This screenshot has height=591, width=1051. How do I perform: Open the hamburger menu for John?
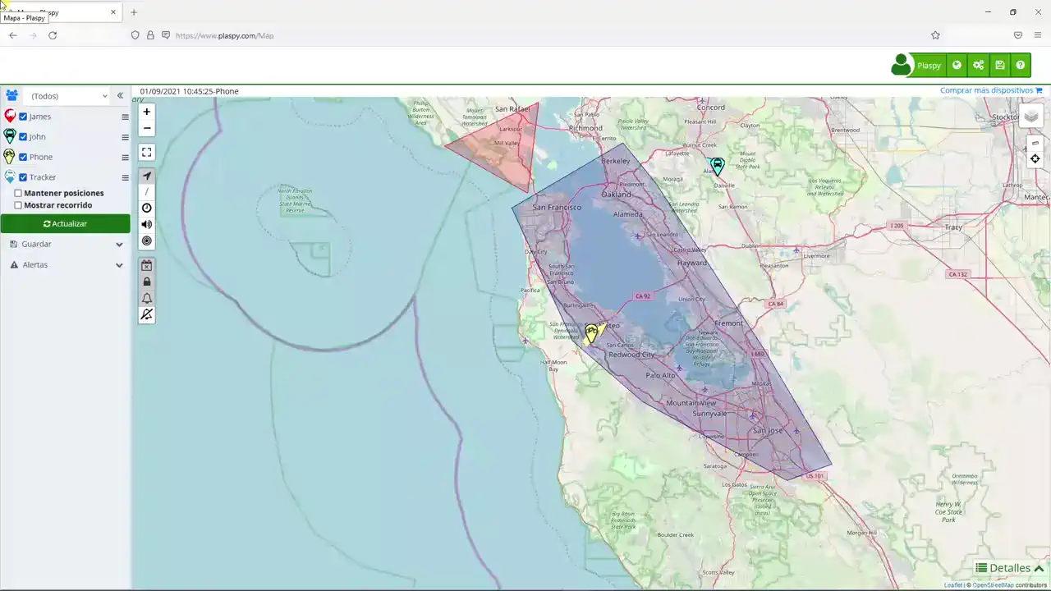126,137
